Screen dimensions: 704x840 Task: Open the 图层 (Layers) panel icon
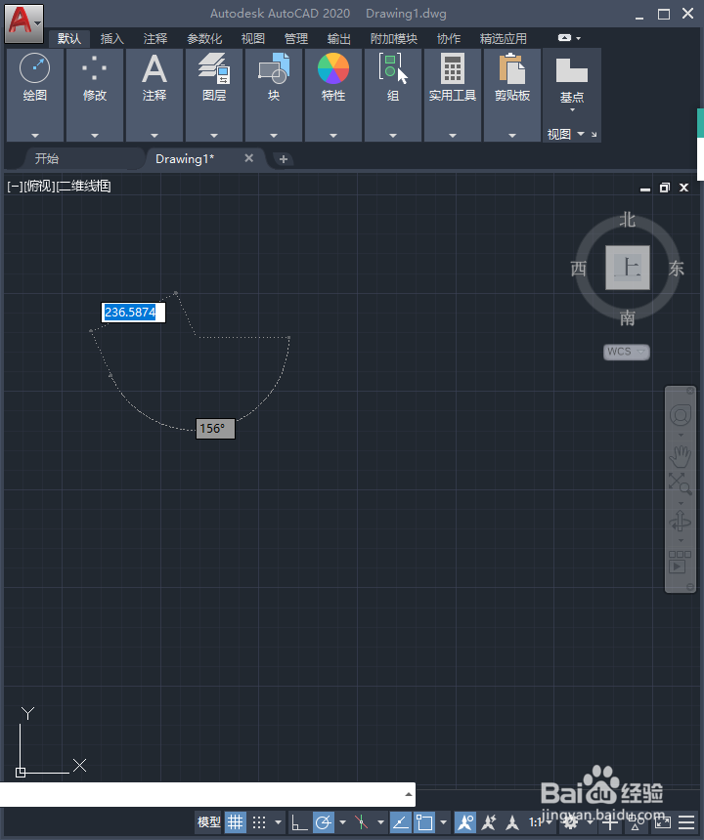point(214,68)
